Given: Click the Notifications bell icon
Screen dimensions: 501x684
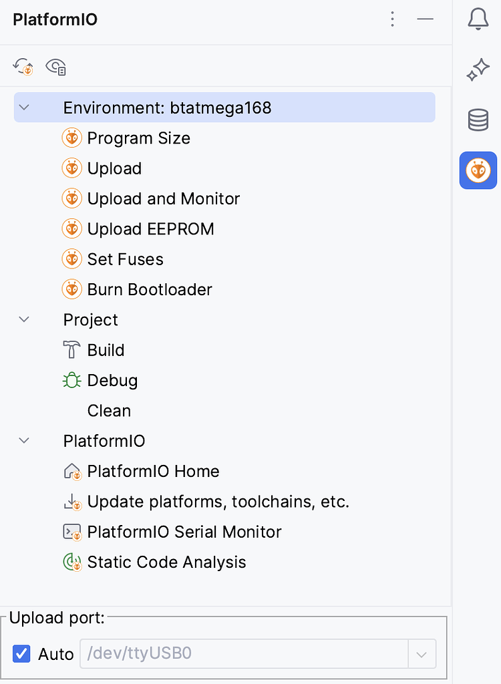Looking at the screenshot, I should [478, 19].
